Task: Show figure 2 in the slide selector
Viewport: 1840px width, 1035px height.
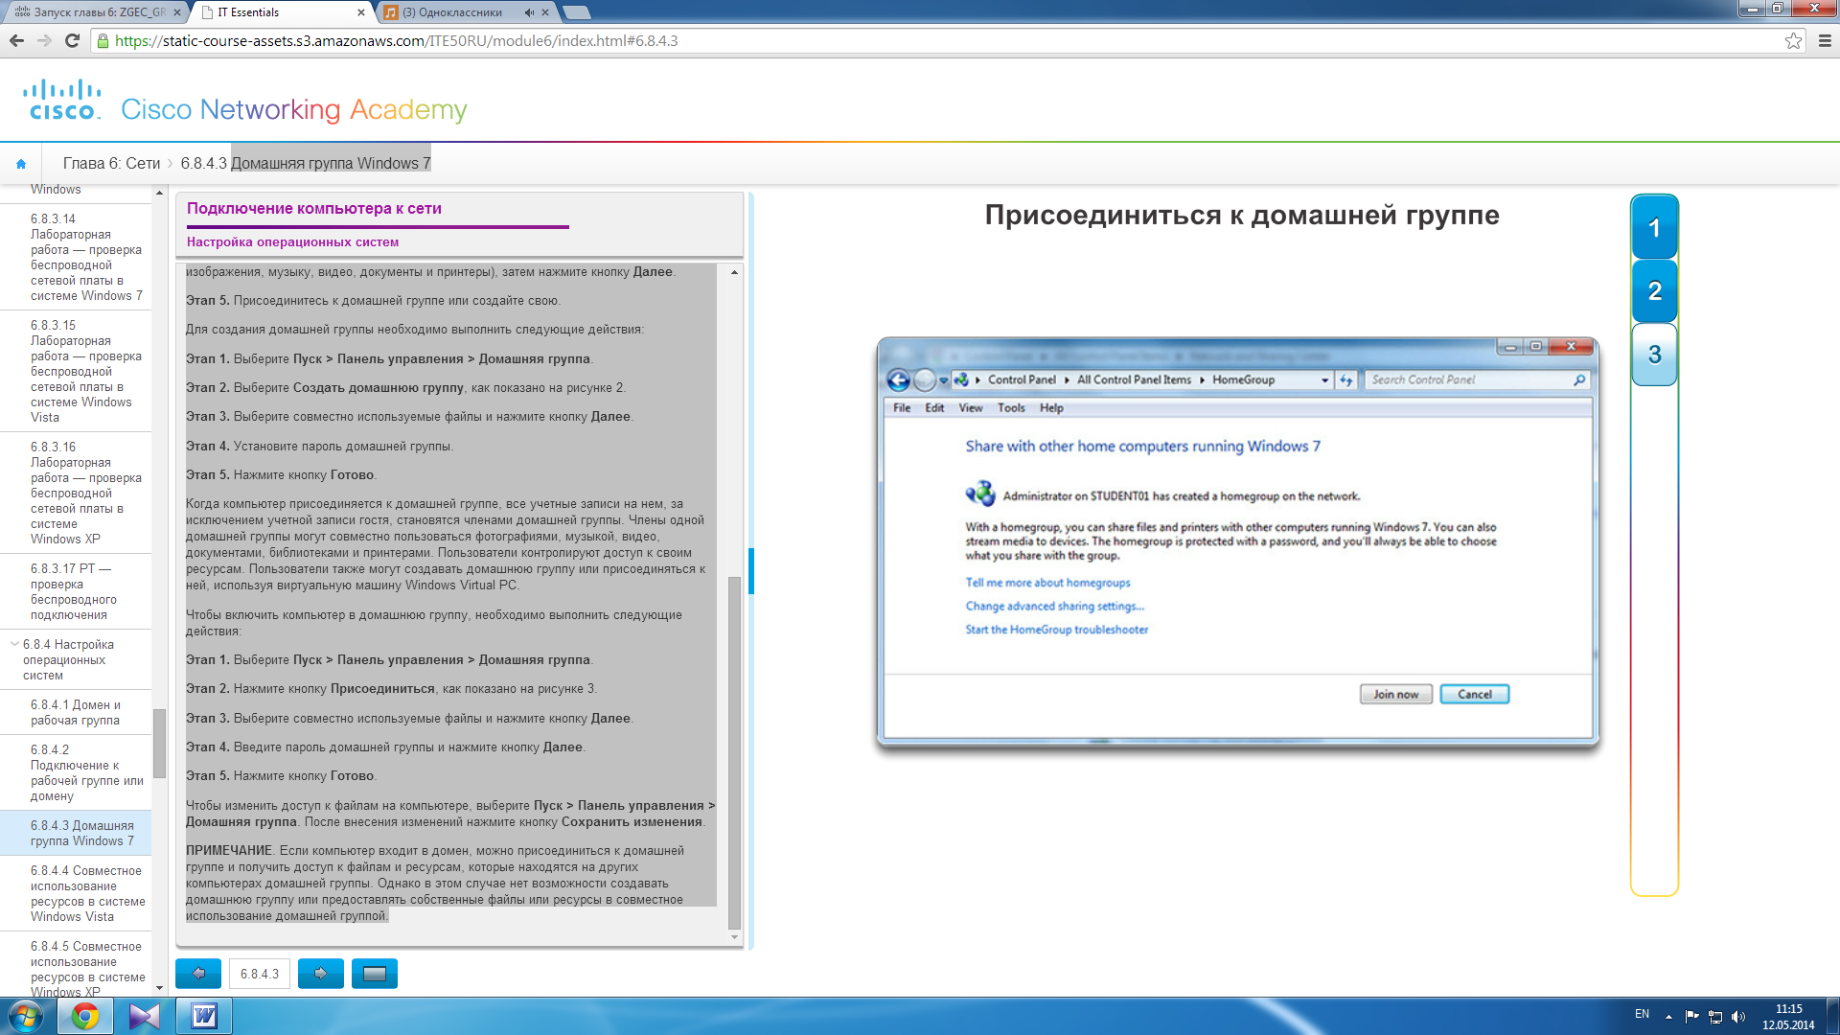Action: (x=1654, y=290)
